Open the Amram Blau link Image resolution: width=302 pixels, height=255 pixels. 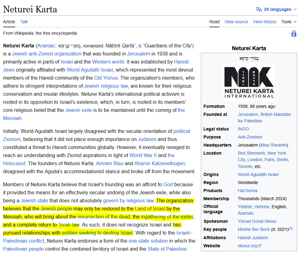(109, 163)
